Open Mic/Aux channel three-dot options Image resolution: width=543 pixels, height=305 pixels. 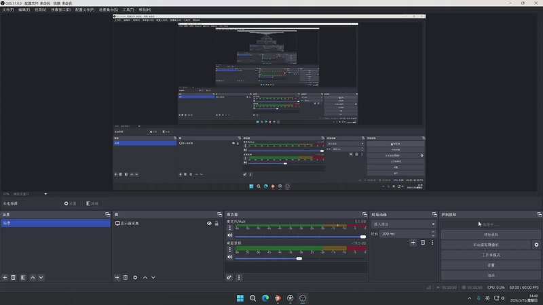pos(229,228)
